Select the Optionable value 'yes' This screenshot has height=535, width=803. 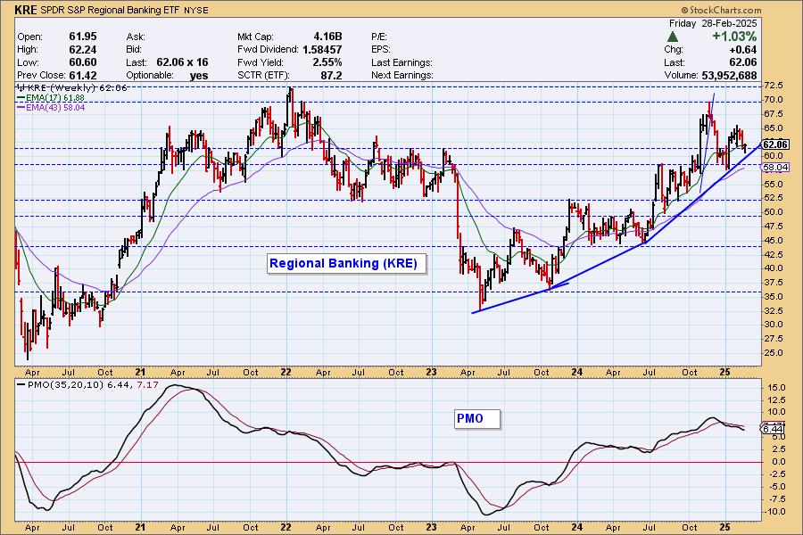pyautogui.click(x=199, y=75)
